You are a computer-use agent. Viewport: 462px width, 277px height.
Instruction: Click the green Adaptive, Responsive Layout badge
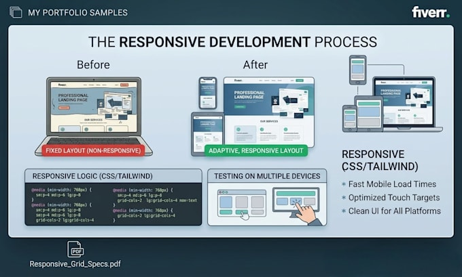(255, 150)
